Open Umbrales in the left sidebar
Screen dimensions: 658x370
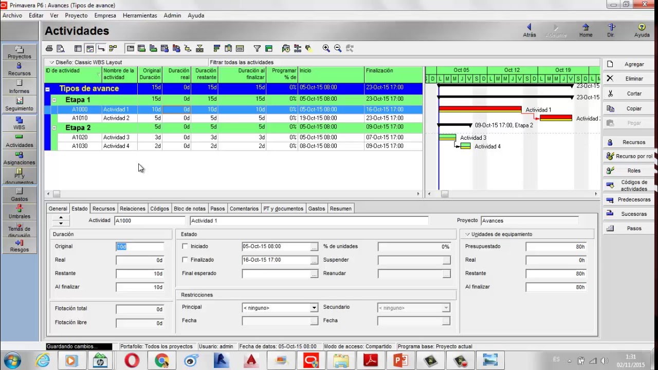[20, 212]
